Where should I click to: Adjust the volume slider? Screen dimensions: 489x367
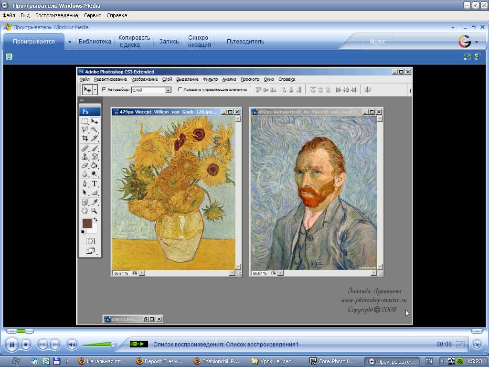[98, 345]
